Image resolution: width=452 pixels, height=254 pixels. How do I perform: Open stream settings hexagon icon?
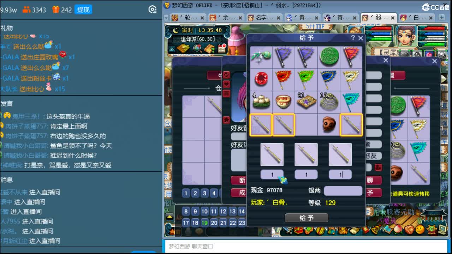[x=153, y=10]
